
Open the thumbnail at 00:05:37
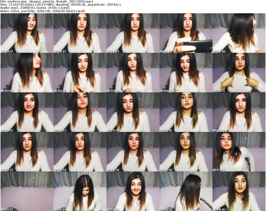click(x=27, y=152)
